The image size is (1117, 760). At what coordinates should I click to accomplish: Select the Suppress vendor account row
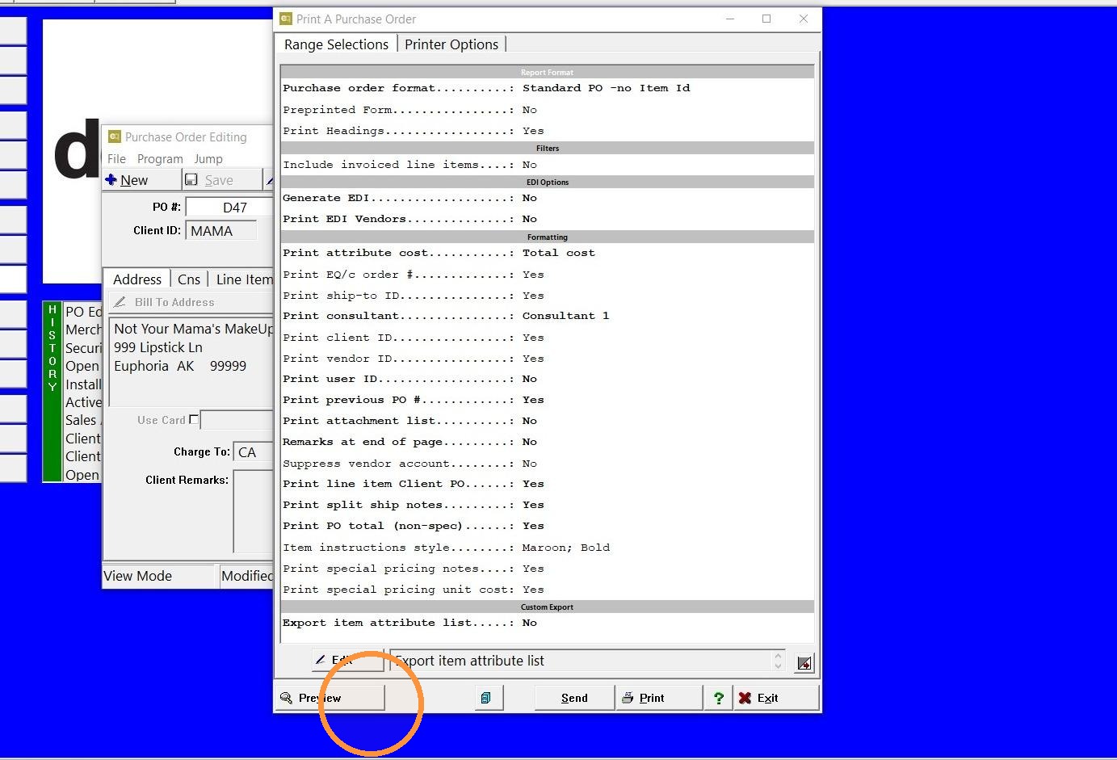[547, 464]
